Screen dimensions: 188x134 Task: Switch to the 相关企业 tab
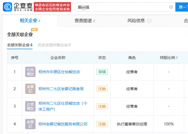(x=30, y=21)
